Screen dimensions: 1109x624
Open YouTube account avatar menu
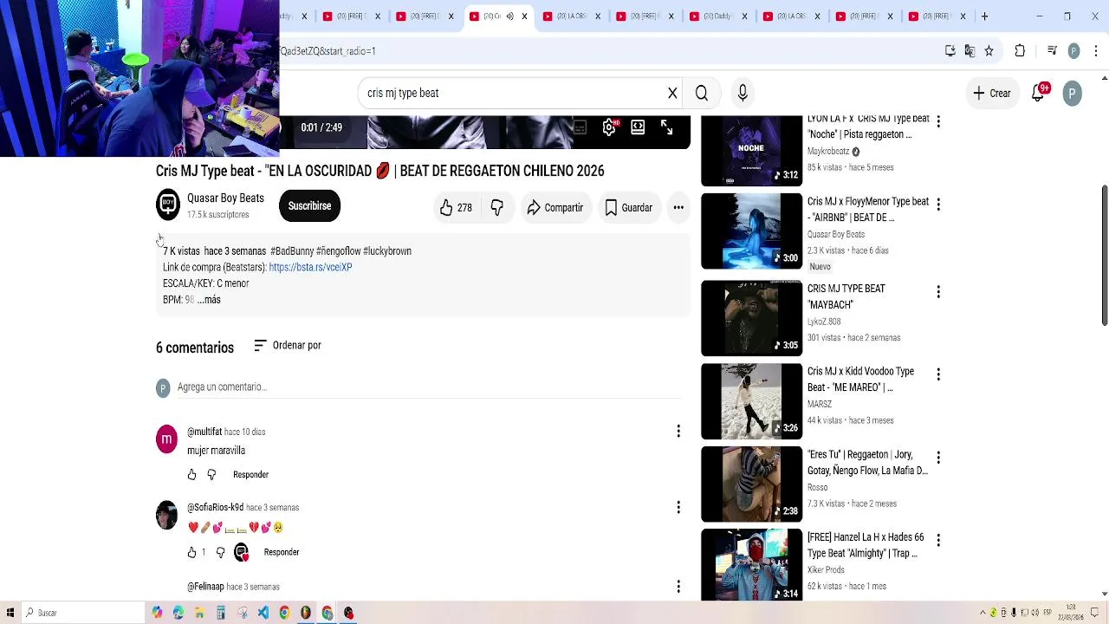click(x=1072, y=93)
